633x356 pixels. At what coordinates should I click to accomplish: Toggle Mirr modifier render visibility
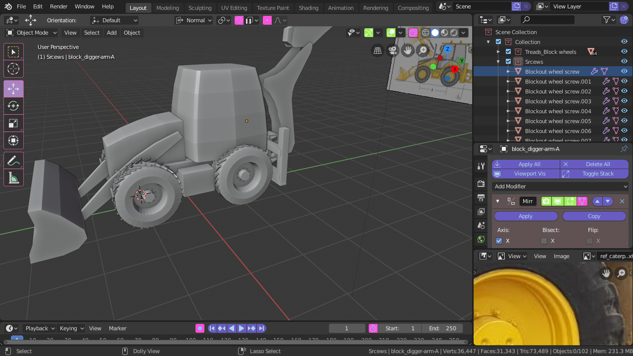click(546, 201)
